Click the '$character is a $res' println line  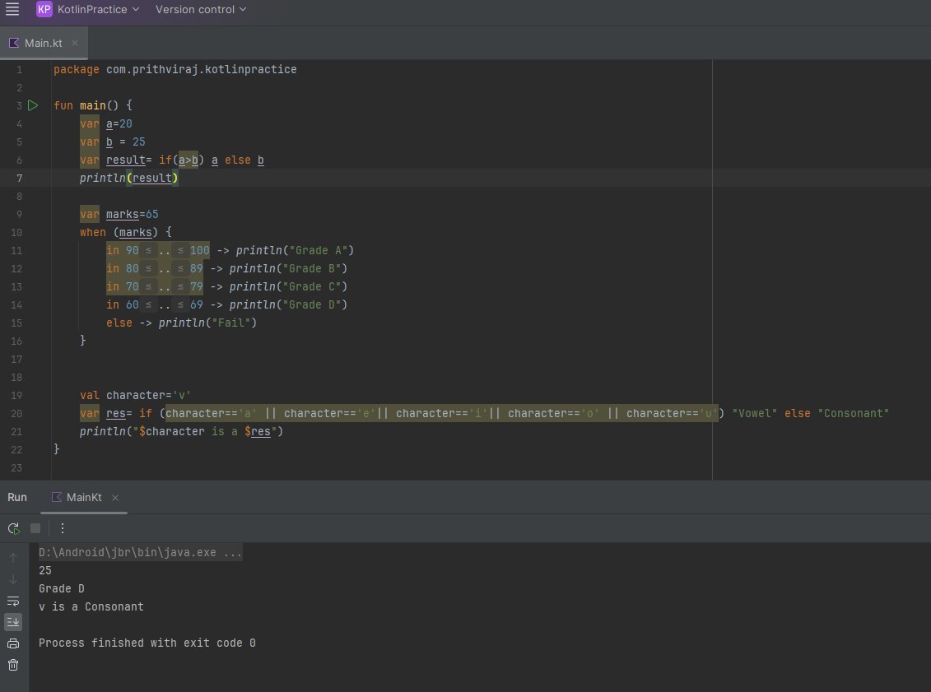[181, 431]
